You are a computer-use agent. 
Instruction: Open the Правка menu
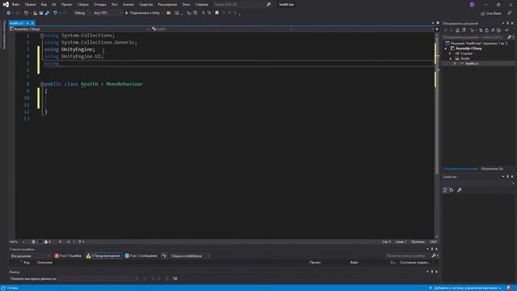[x=30, y=5]
